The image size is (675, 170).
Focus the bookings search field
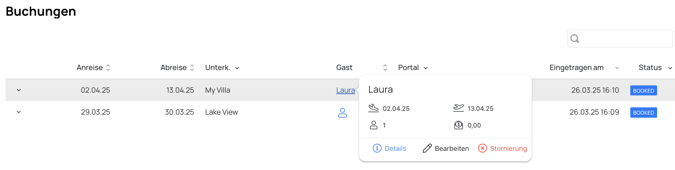620,39
